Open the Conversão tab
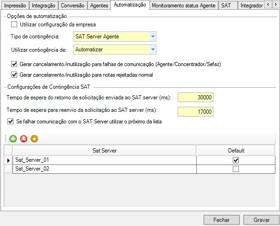The image size is (280, 226). (73, 6)
